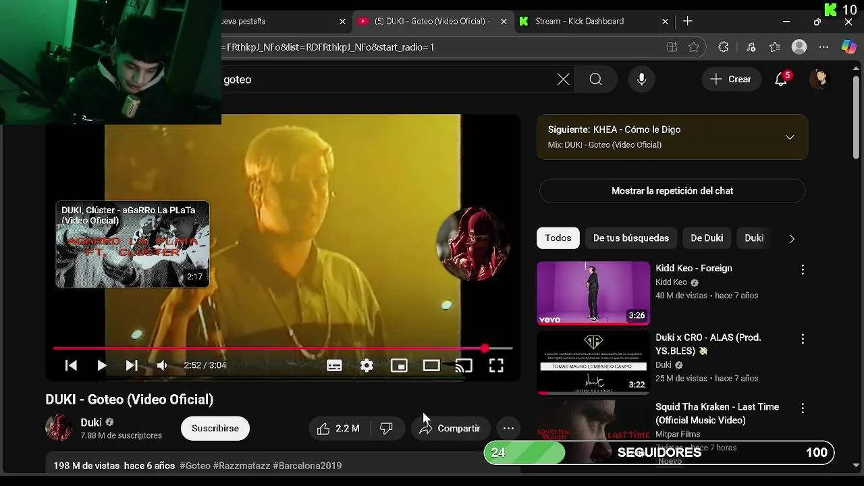Open more actions three-dot menu under video

508,429
